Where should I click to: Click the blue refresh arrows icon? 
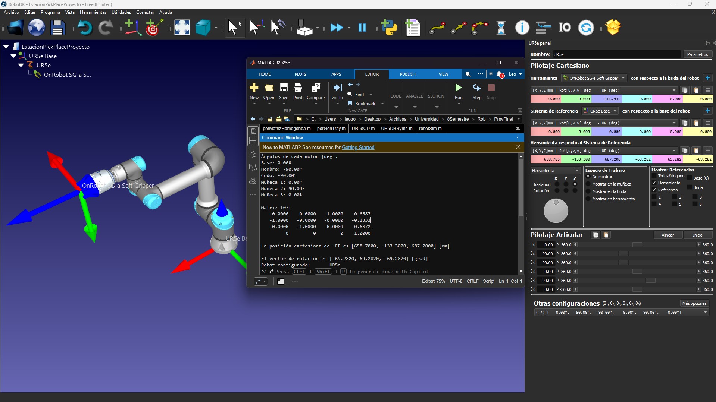(586, 28)
